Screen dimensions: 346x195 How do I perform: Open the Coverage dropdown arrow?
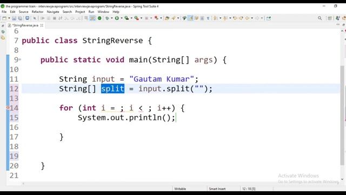point(131,18)
